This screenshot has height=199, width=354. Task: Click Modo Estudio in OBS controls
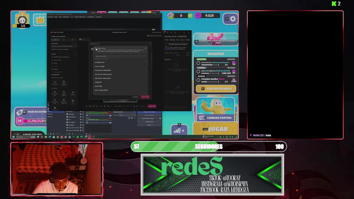coord(149,122)
